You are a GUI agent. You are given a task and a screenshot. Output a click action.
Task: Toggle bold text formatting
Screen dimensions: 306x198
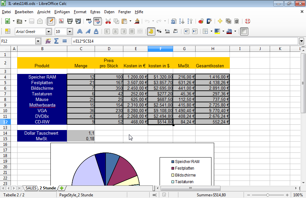click(79, 31)
